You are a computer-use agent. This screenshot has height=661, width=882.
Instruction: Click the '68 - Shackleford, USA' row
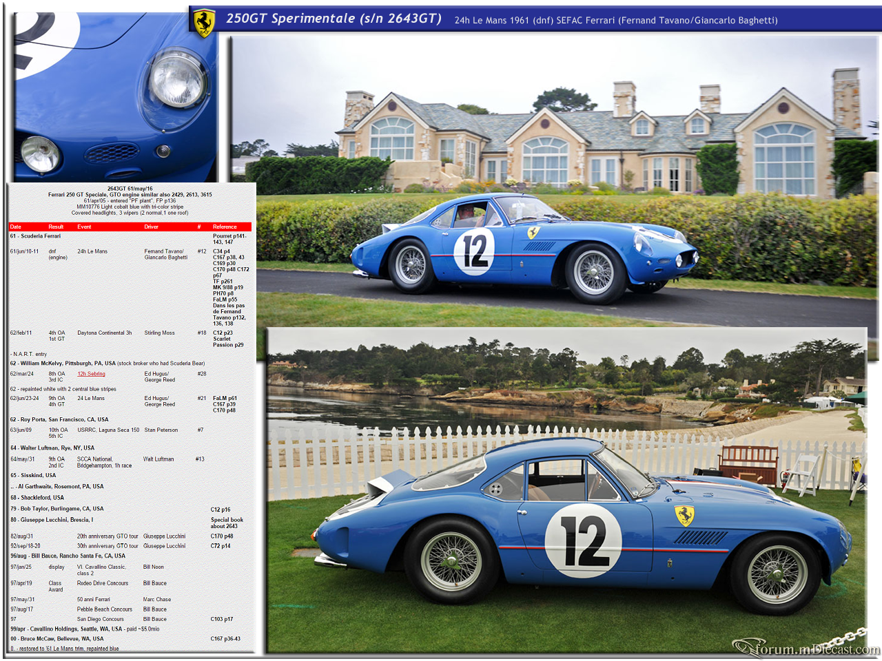tap(37, 497)
